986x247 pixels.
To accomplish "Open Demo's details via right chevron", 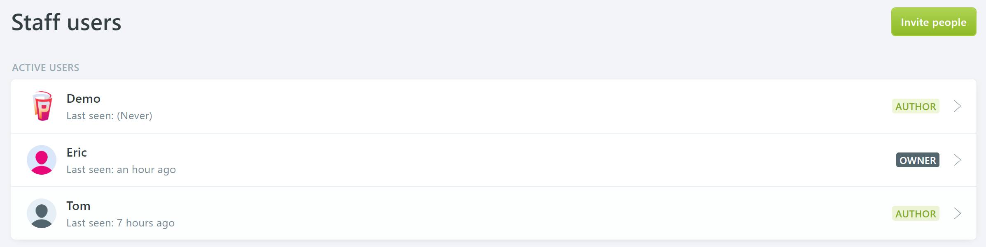I will (x=958, y=106).
